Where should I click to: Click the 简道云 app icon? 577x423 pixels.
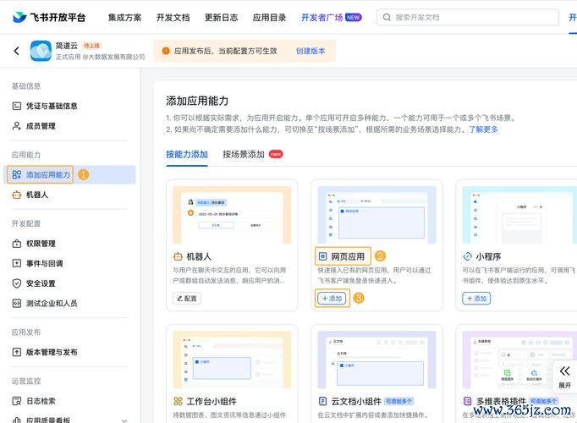click(41, 51)
